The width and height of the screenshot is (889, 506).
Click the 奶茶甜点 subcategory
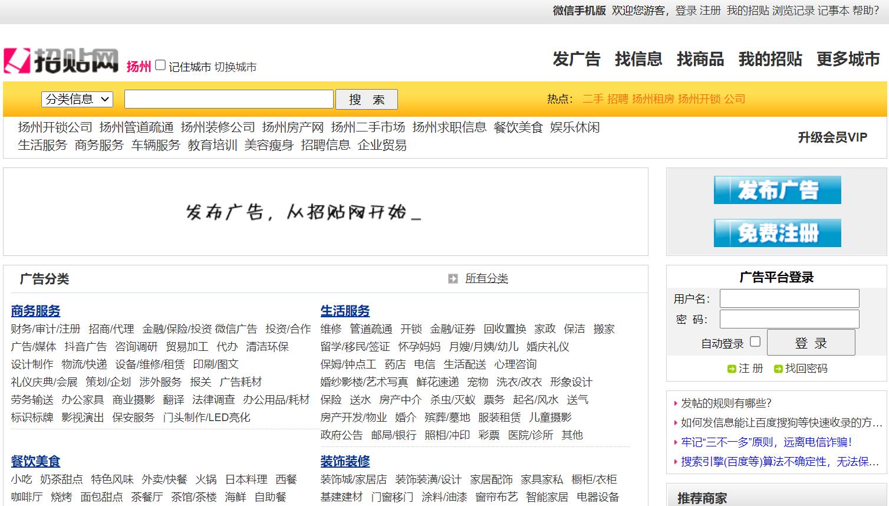62,479
